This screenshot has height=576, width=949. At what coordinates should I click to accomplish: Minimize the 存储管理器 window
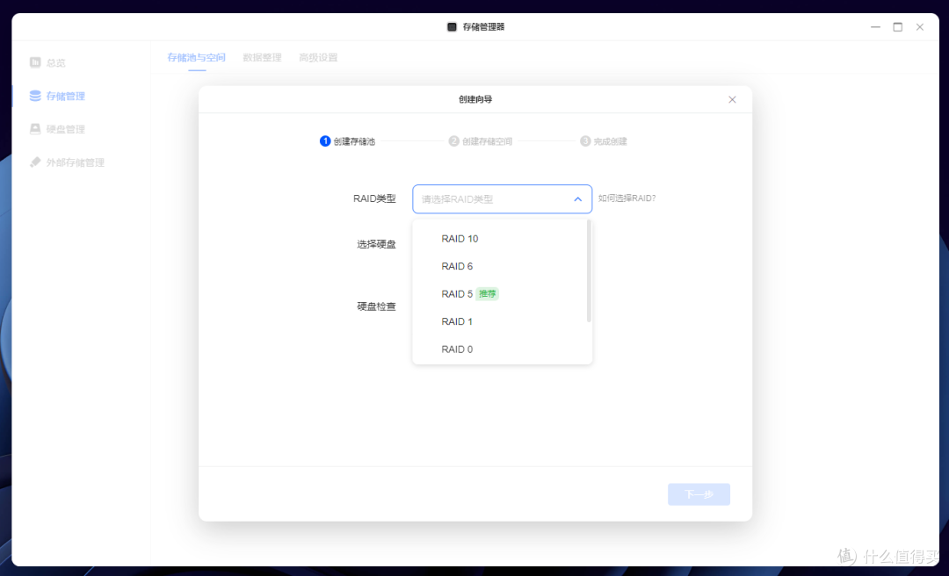(x=876, y=27)
